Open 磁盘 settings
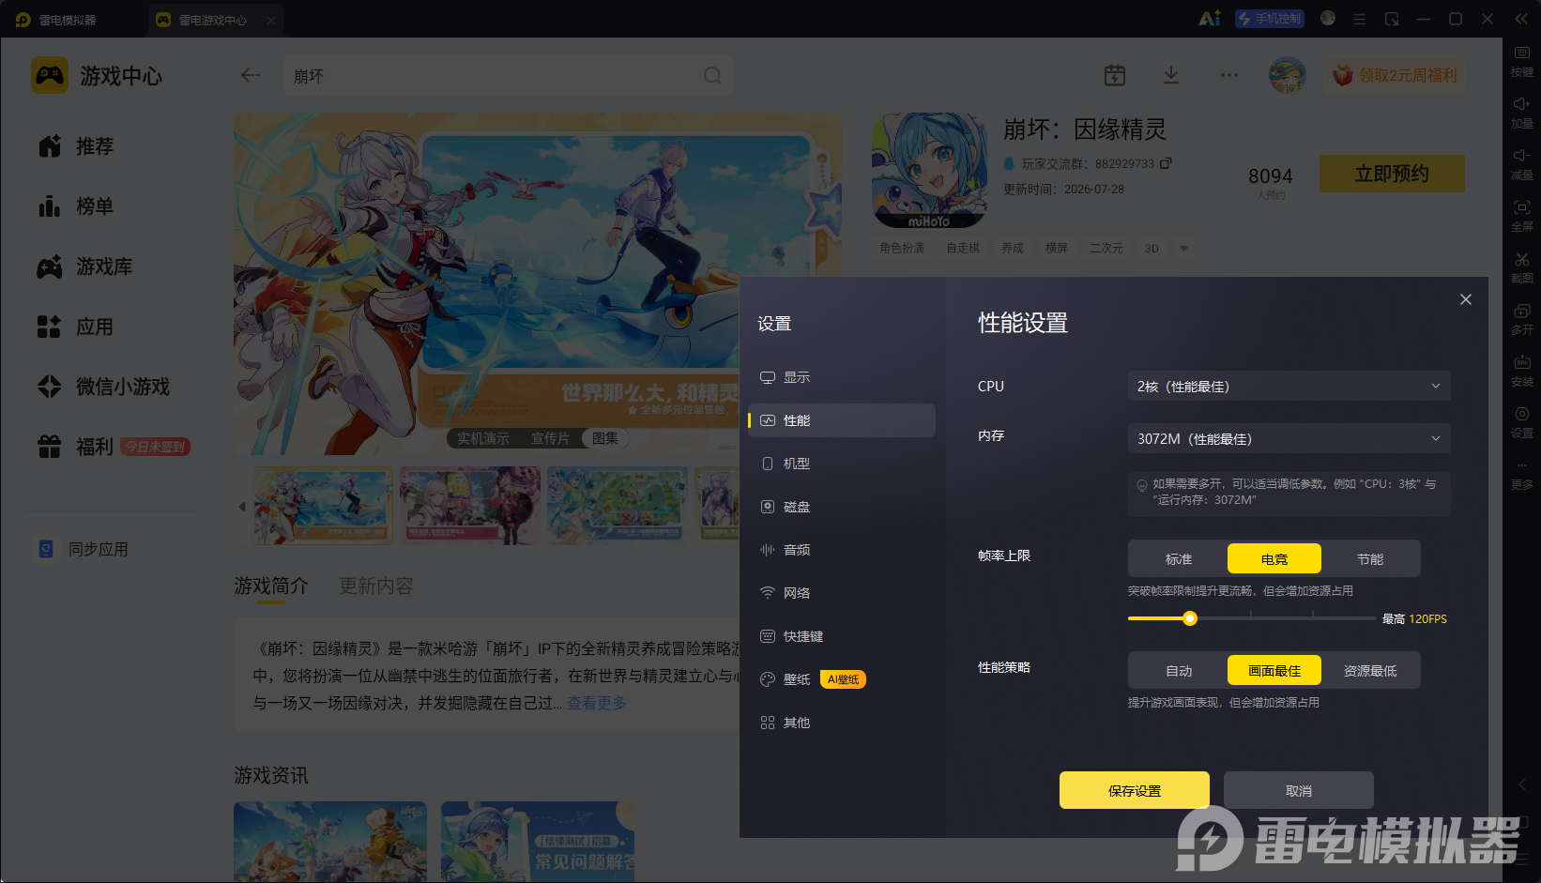 842,507
